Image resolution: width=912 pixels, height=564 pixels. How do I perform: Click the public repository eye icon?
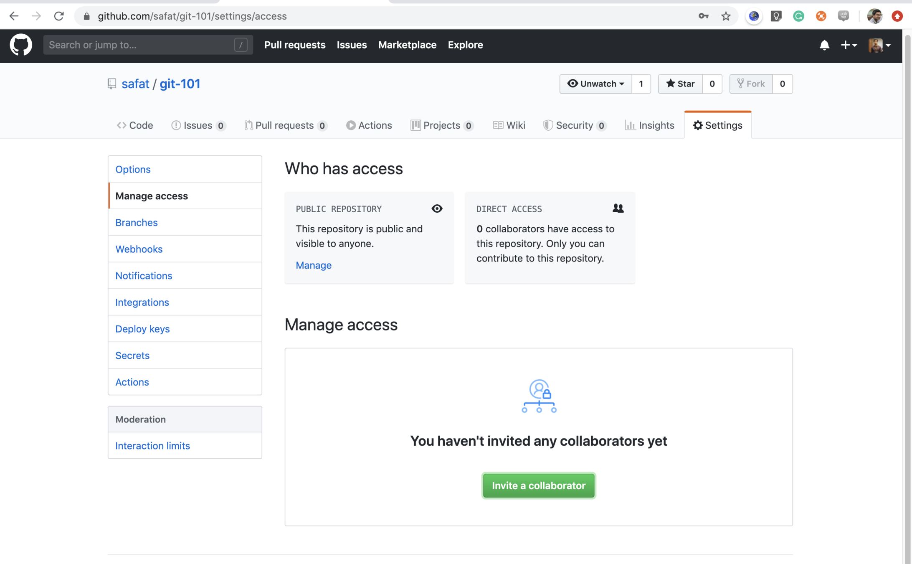[437, 208]
